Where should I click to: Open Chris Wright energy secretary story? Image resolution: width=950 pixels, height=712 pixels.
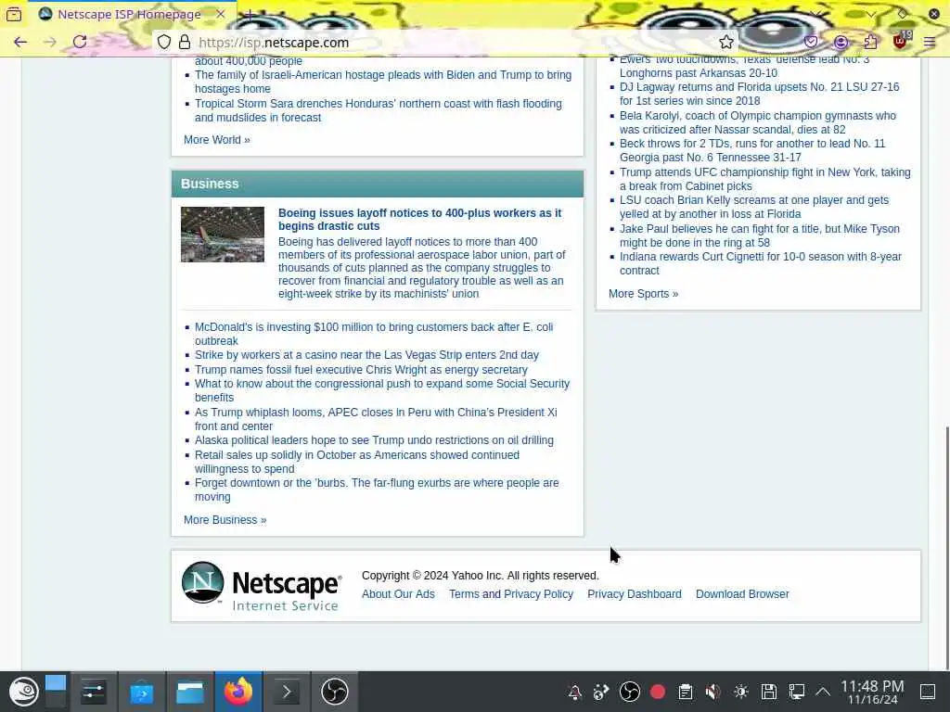coord(361,369)
